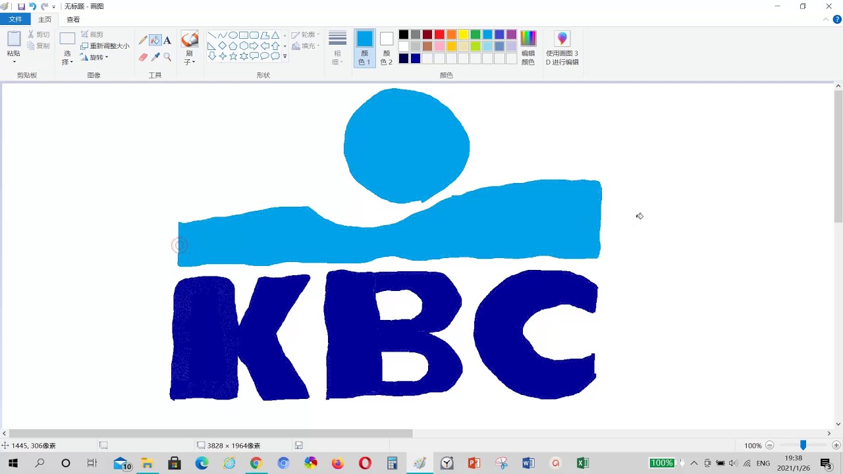The width and height of the screenshot is (843, 474).
Task: Switch to the View (查看) tab
Action: [73, 20]
